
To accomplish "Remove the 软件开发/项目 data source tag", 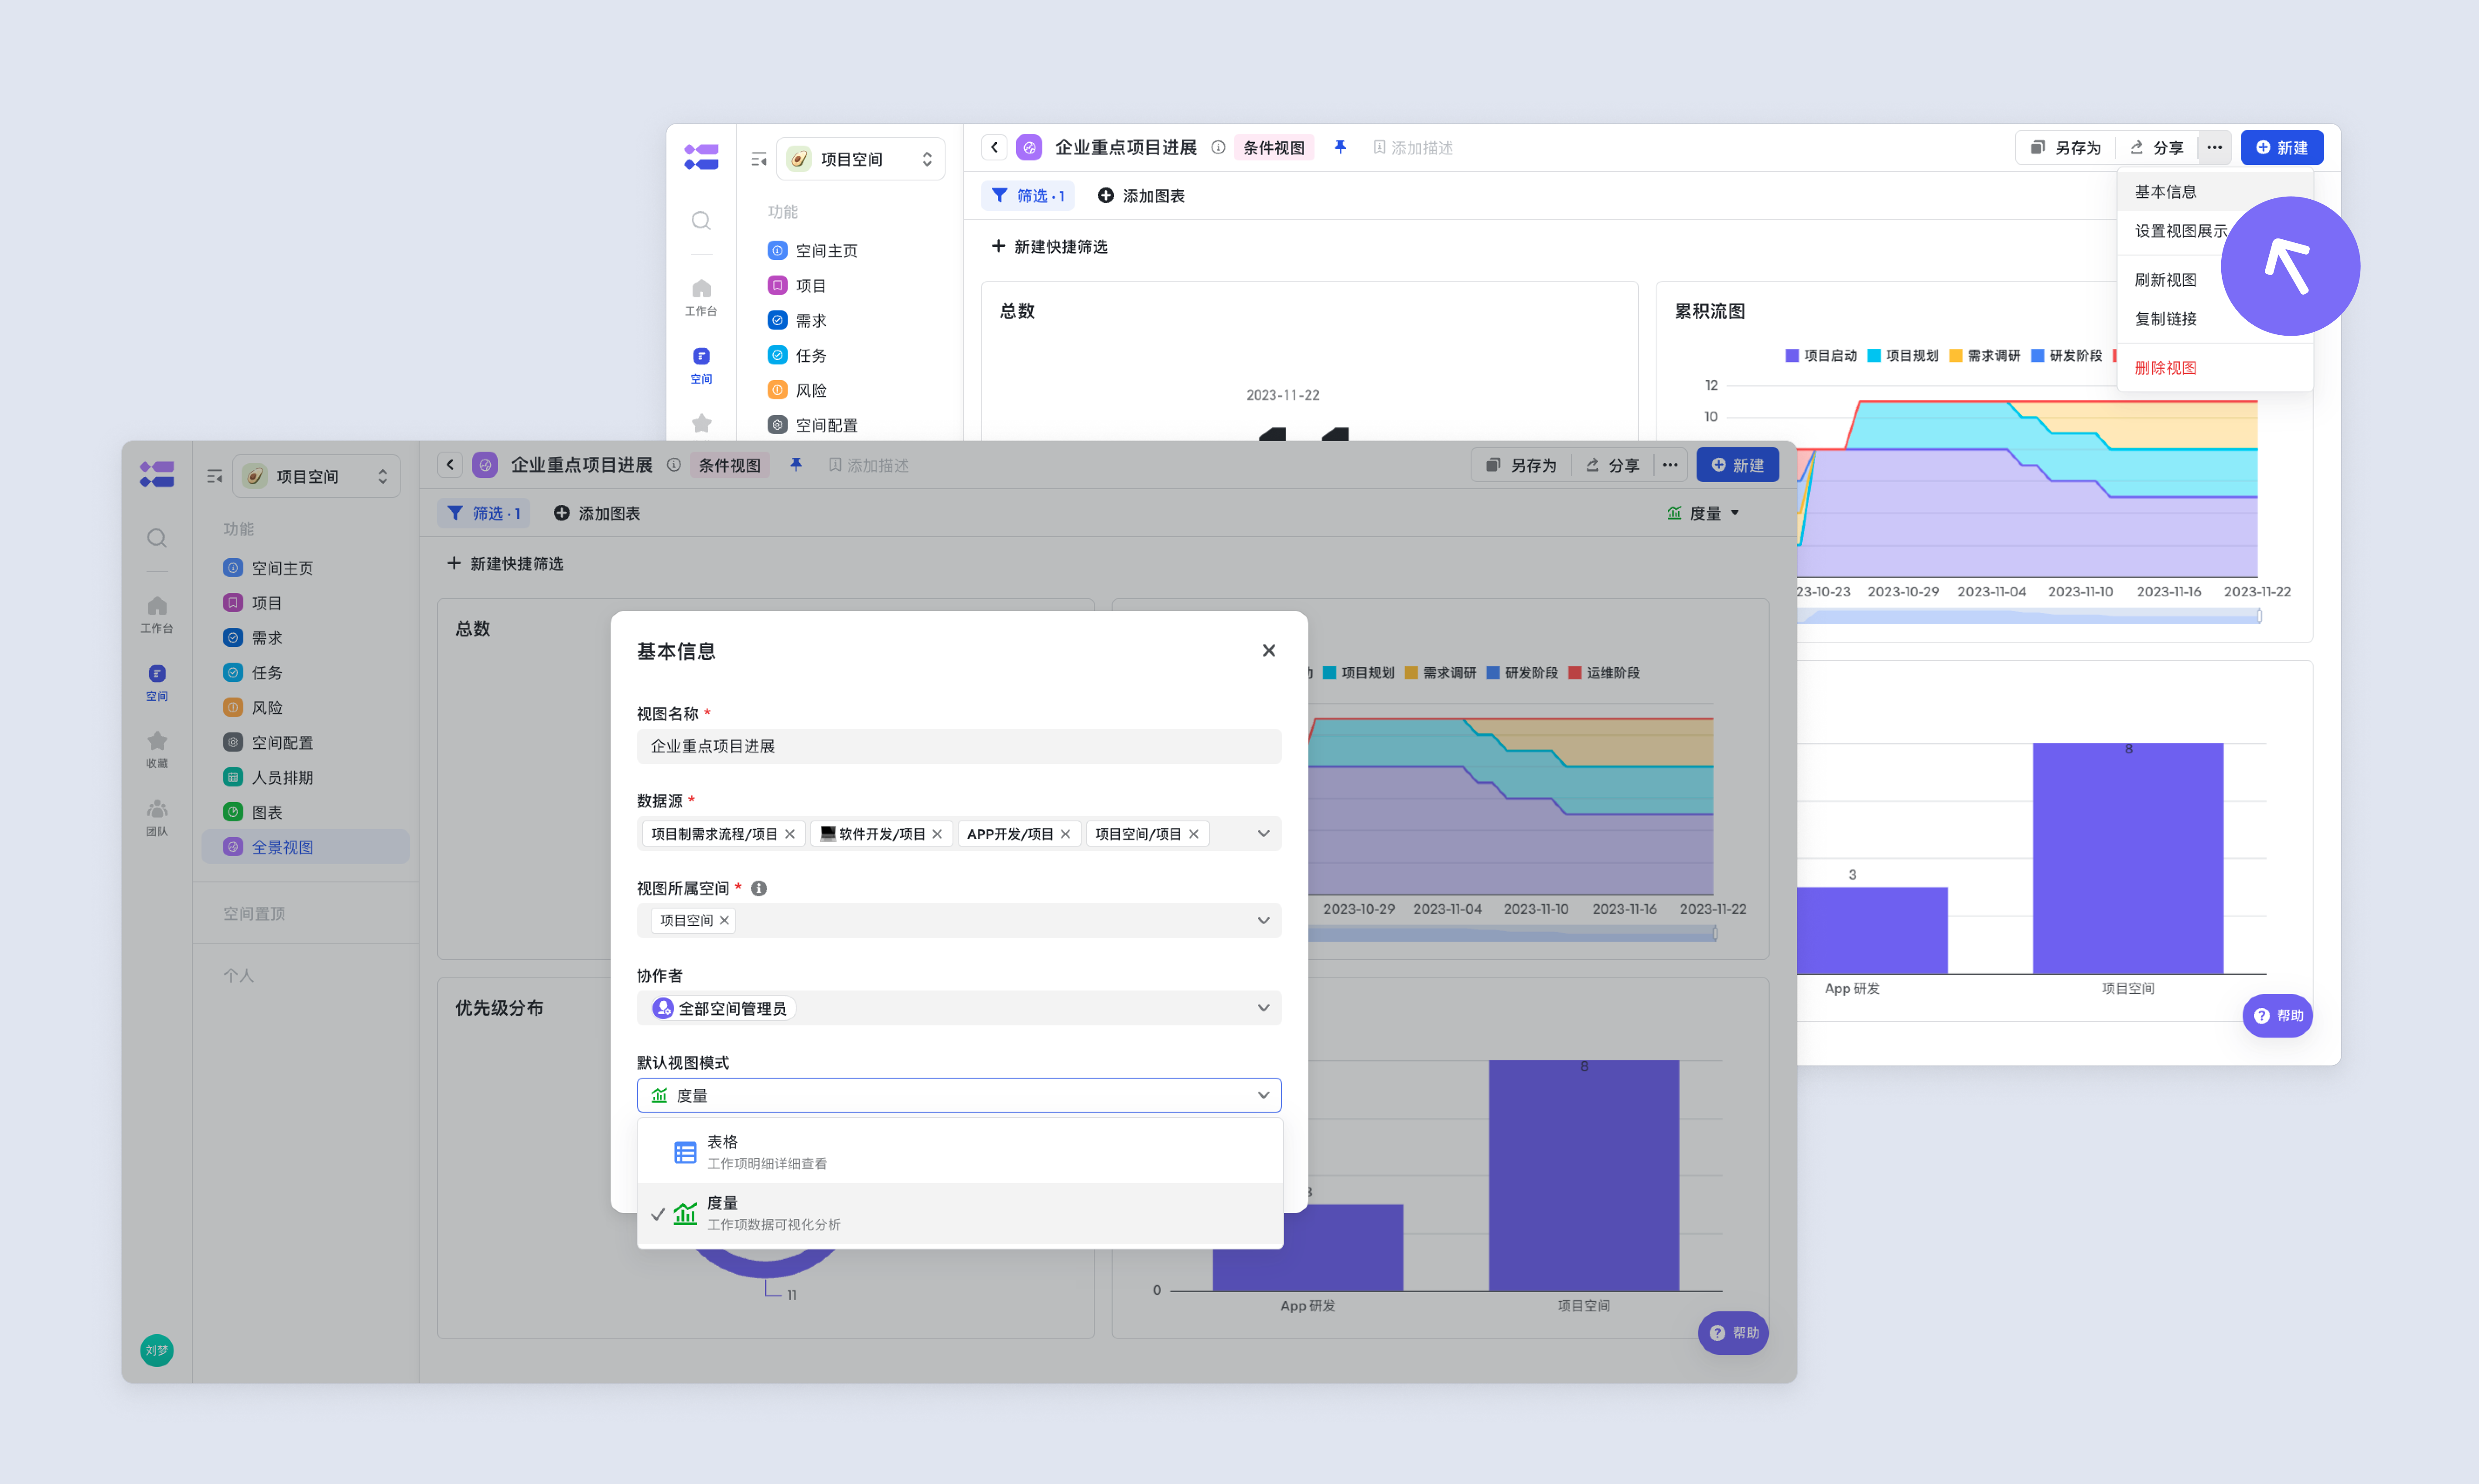I will [x=937, y=834].
